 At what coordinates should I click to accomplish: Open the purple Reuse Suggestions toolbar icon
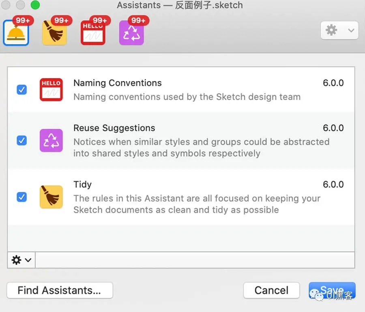pos(131,33)
